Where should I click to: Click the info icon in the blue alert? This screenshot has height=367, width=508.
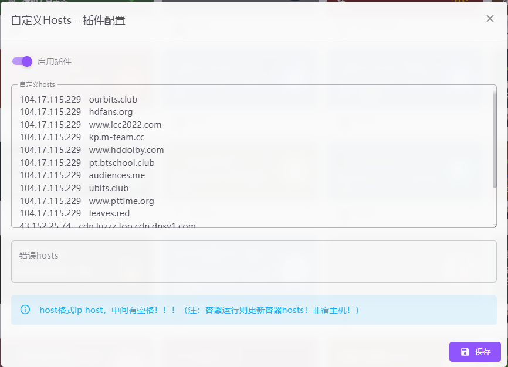(25, 310)
